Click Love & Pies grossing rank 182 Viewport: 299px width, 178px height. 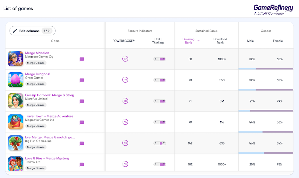click(190, 164)
